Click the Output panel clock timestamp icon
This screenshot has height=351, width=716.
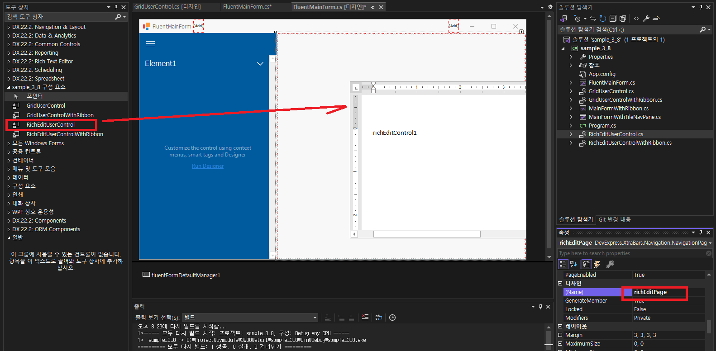pos(392,318)
